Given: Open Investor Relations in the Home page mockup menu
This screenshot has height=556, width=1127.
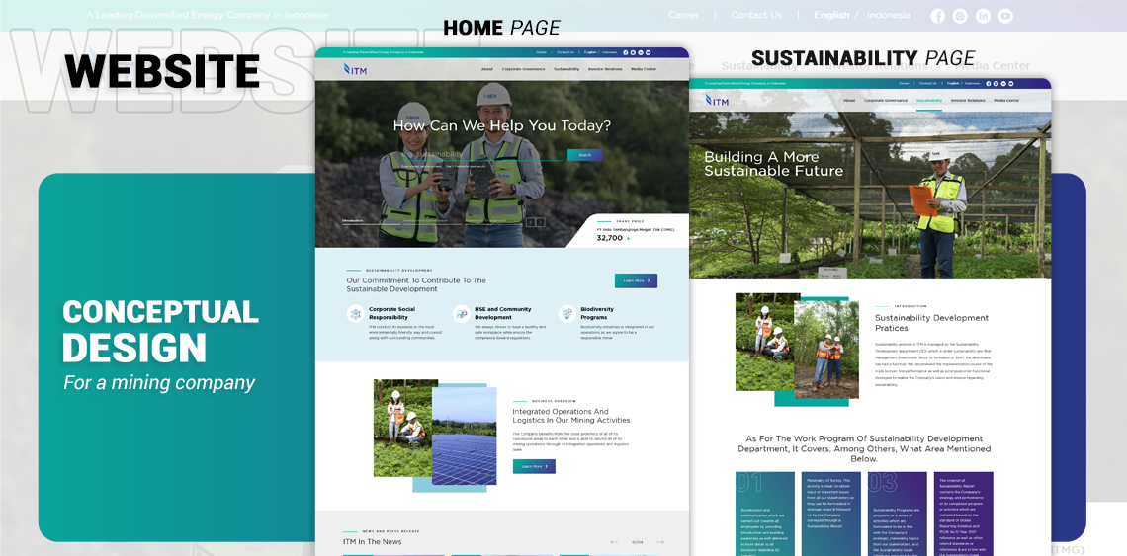Looking at the screenshot, I should point(605,69).
